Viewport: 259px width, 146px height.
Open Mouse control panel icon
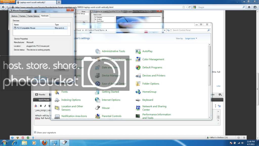(98, 108)
